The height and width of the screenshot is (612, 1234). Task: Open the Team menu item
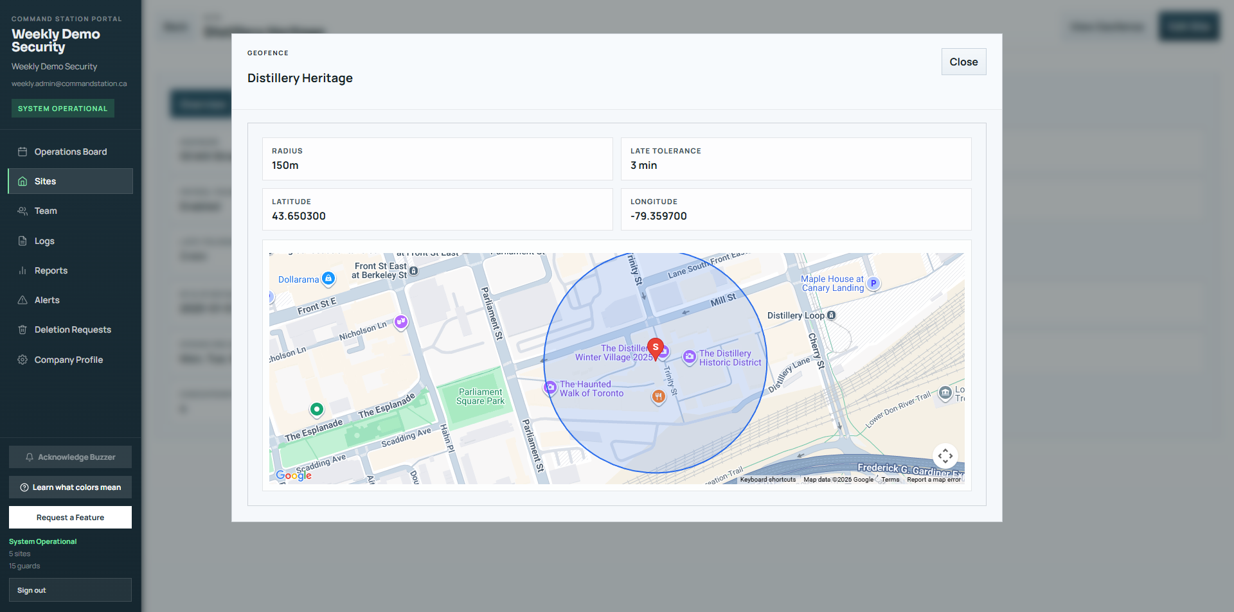pos(70,211)
